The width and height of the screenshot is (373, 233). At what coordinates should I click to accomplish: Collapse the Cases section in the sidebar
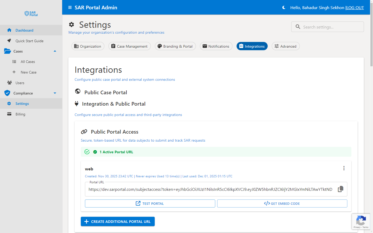[55, 51]
